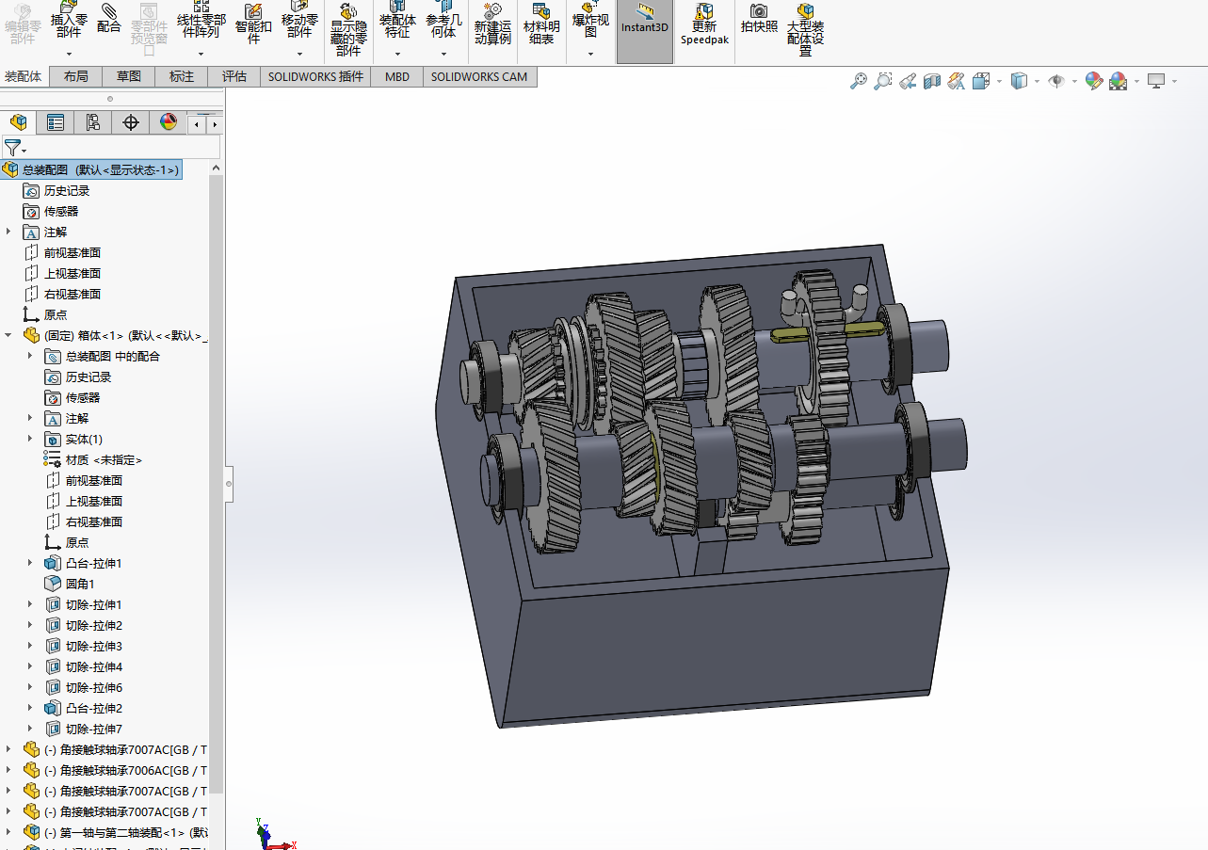This screenshot has height=850, width=1208.
Task: Expand the 凸台-拉伸1 feature node
Action: [x=30, y=563]
